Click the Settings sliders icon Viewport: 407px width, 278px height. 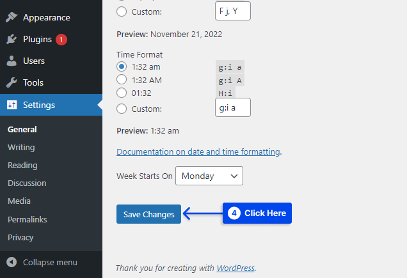(x=12, y=105)
